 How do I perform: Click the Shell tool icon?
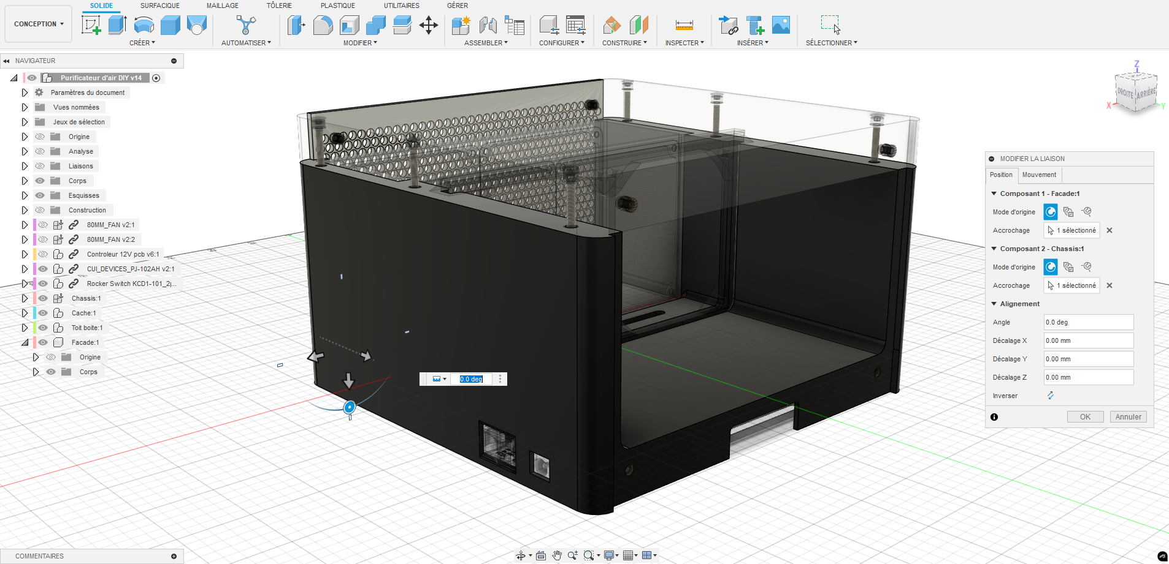350,25
